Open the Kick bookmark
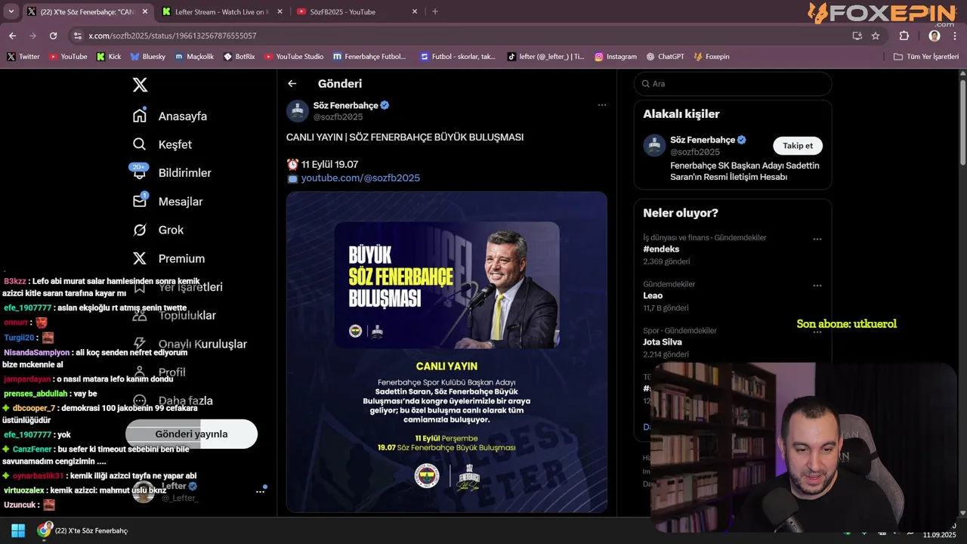 point(109,57)
